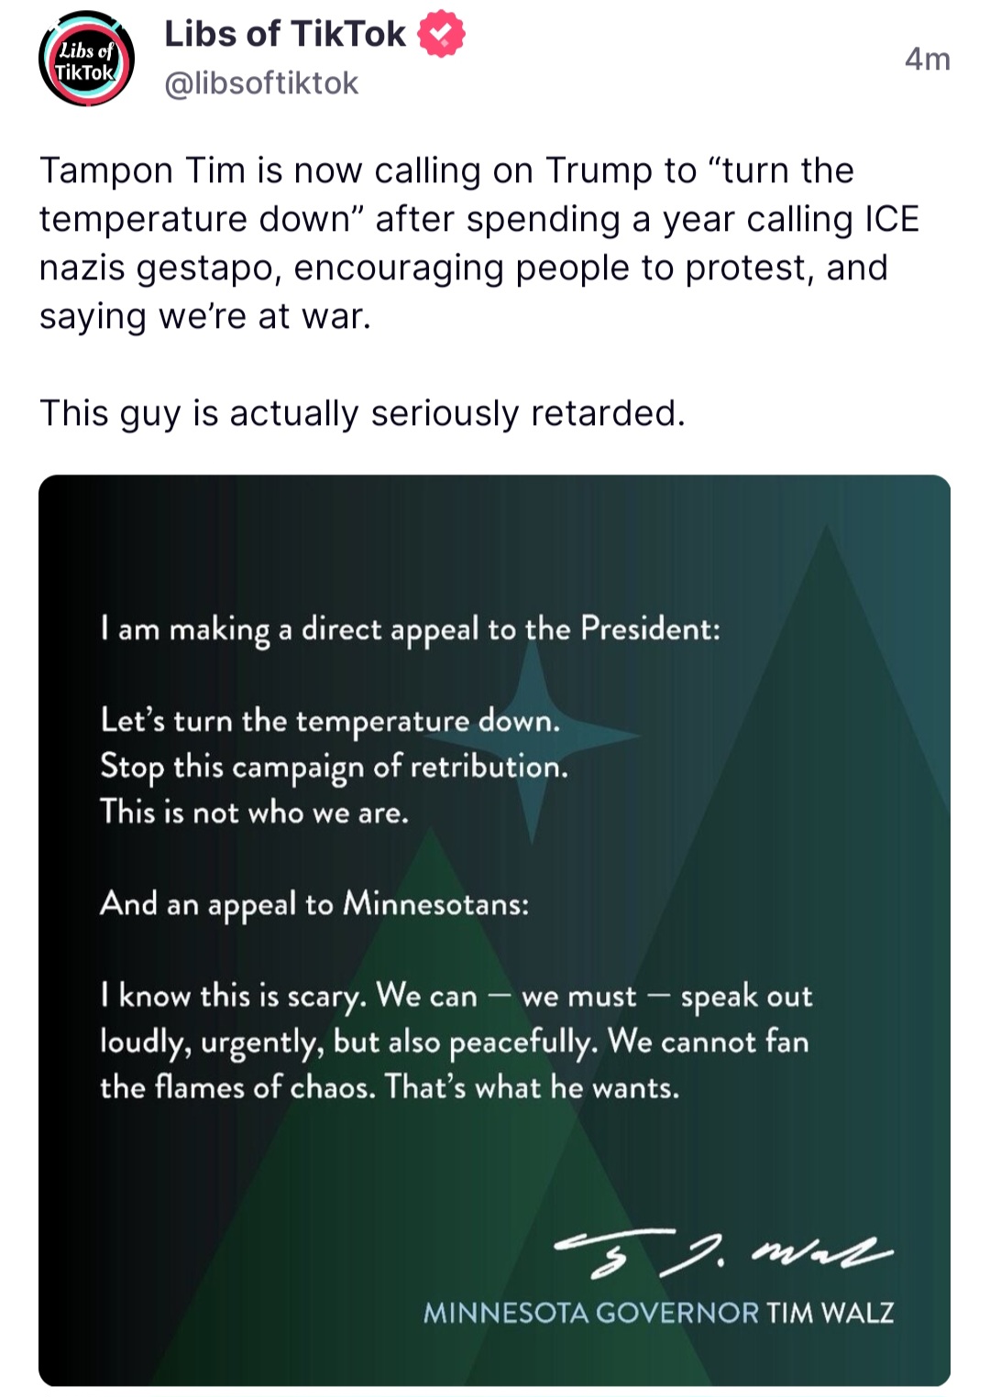
Task: Click the handwritten Walz signature in the image
Action: click(x=722, y=1251)
